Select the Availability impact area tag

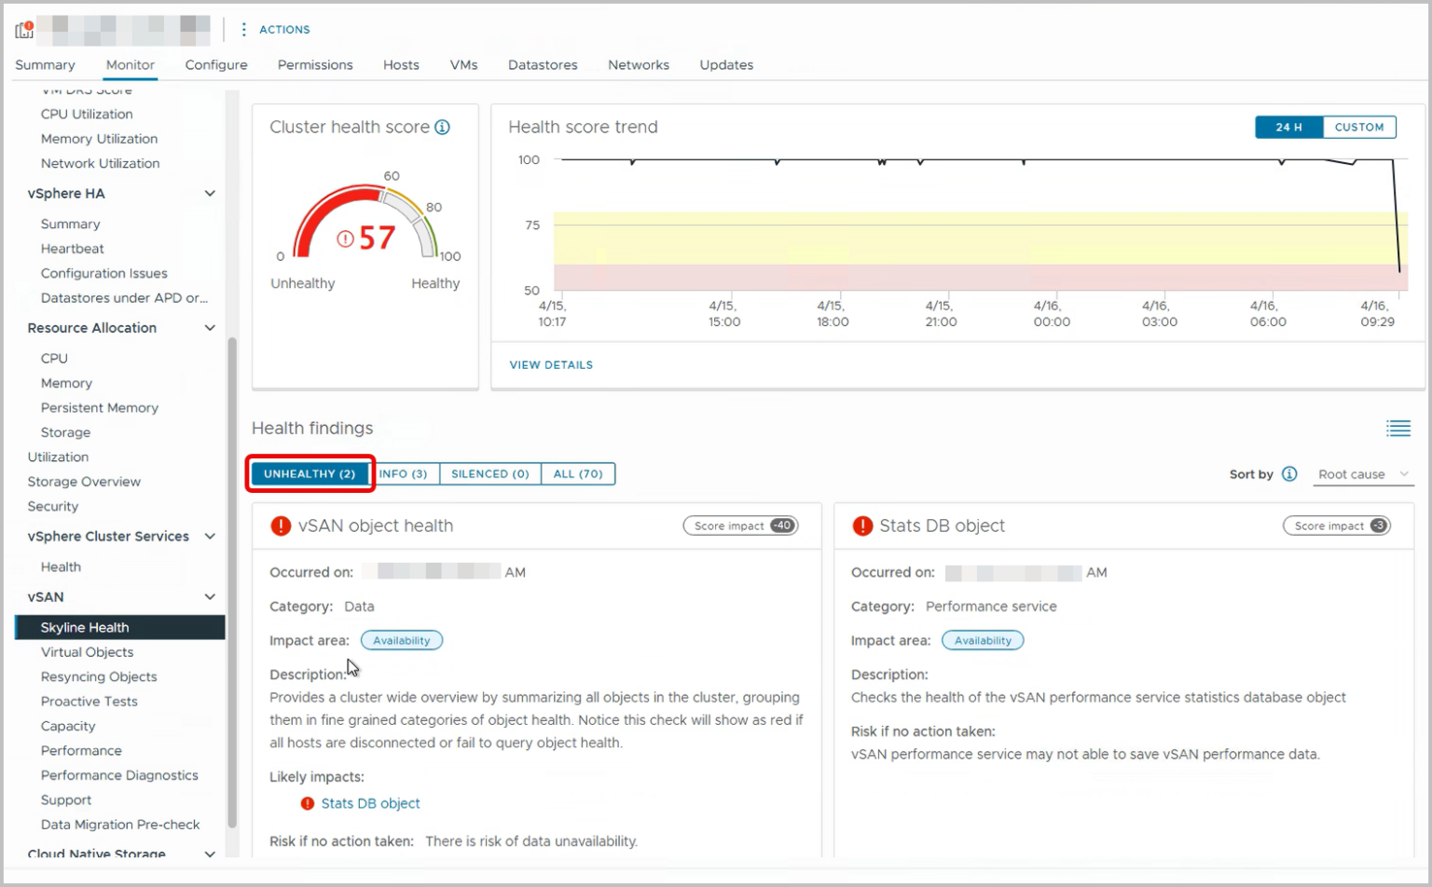point(401,640)
